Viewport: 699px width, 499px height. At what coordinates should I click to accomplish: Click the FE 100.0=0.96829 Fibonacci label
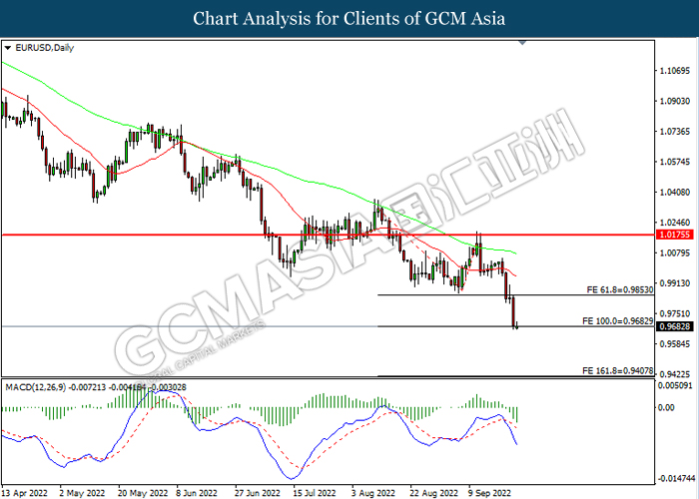(x=617, y=320)
